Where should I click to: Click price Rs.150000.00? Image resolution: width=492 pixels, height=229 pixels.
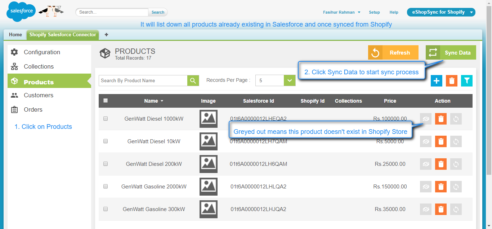(x=390, y=187)
